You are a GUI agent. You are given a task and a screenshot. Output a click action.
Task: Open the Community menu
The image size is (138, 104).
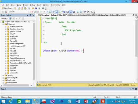(x=55, y=5)
